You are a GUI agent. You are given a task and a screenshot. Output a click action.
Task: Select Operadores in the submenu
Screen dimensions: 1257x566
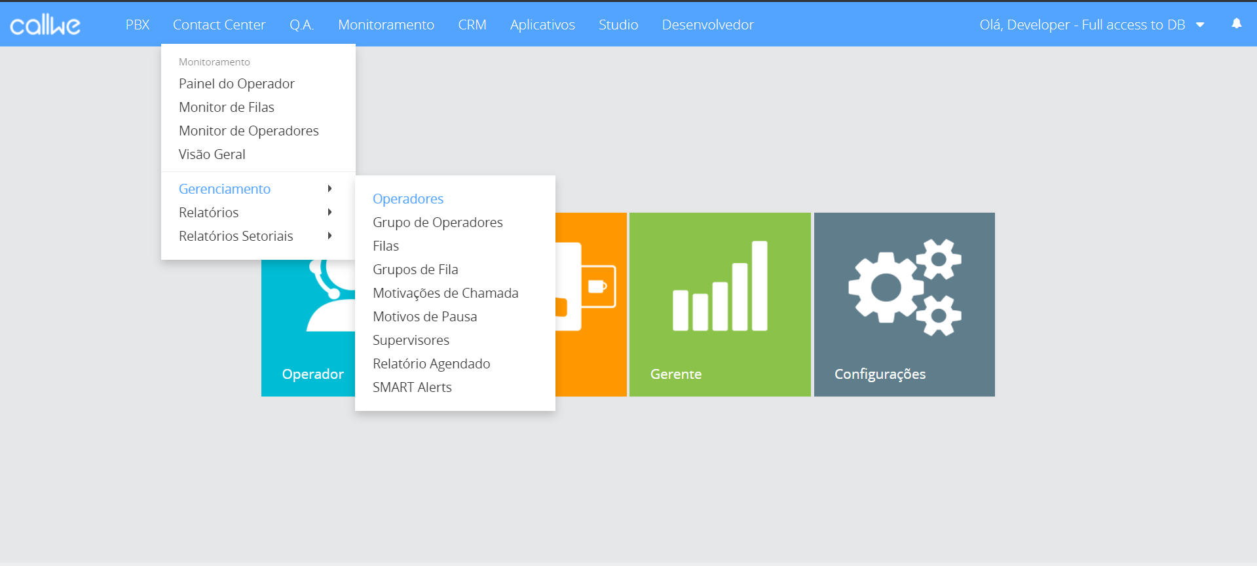pos(408,199)
